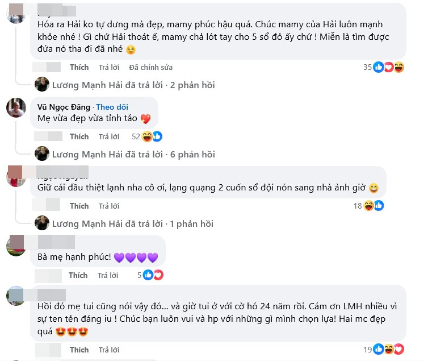Click Lương Mạnh Hải avatar beside 6 phản hồi
The height and width of the screenshot is (361, 428).
click(42, 153)
